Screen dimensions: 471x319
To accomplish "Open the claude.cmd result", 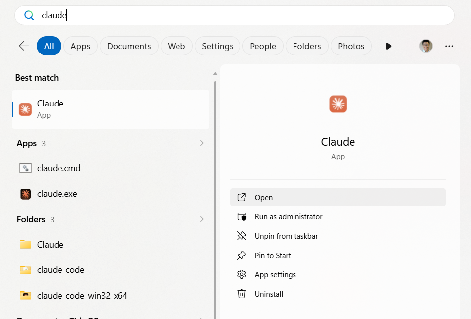I will click(111, 168).
